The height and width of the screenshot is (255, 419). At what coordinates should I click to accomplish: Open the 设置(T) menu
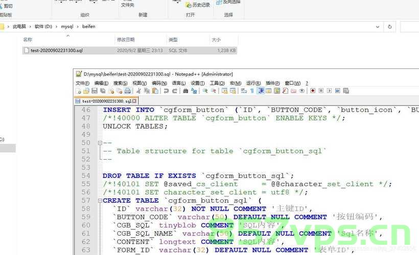198,83
